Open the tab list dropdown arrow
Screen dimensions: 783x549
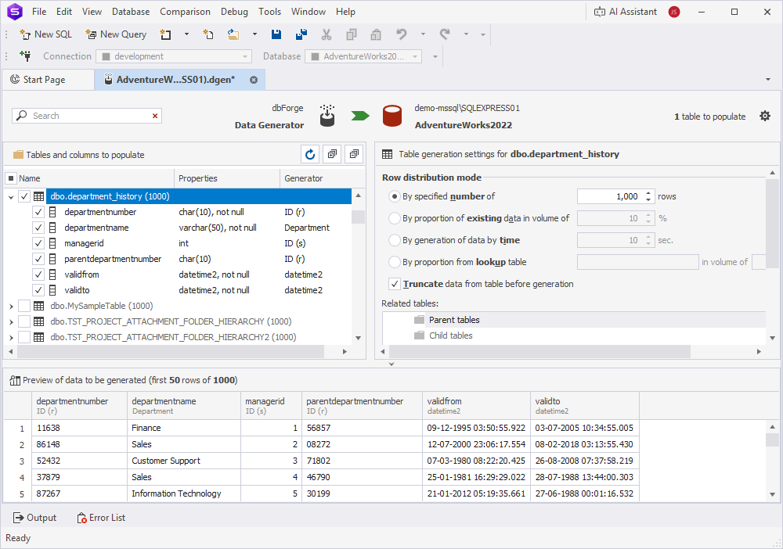[767, 80]
